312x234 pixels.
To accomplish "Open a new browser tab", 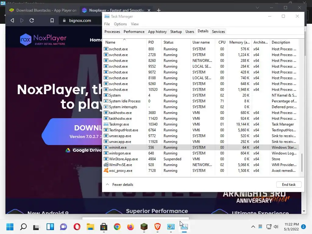I will click(x=158, y=10).
